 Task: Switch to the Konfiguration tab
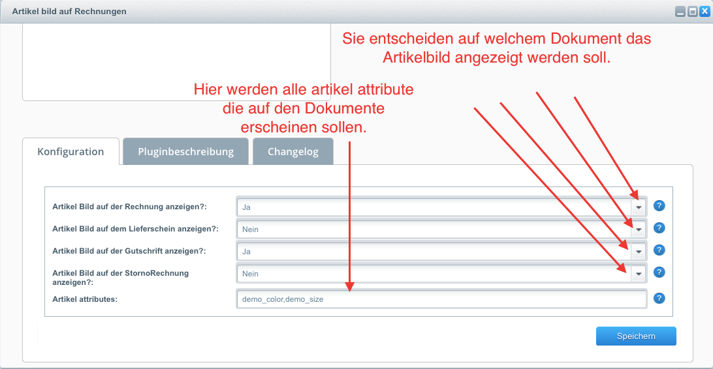[x=71, y=152]
